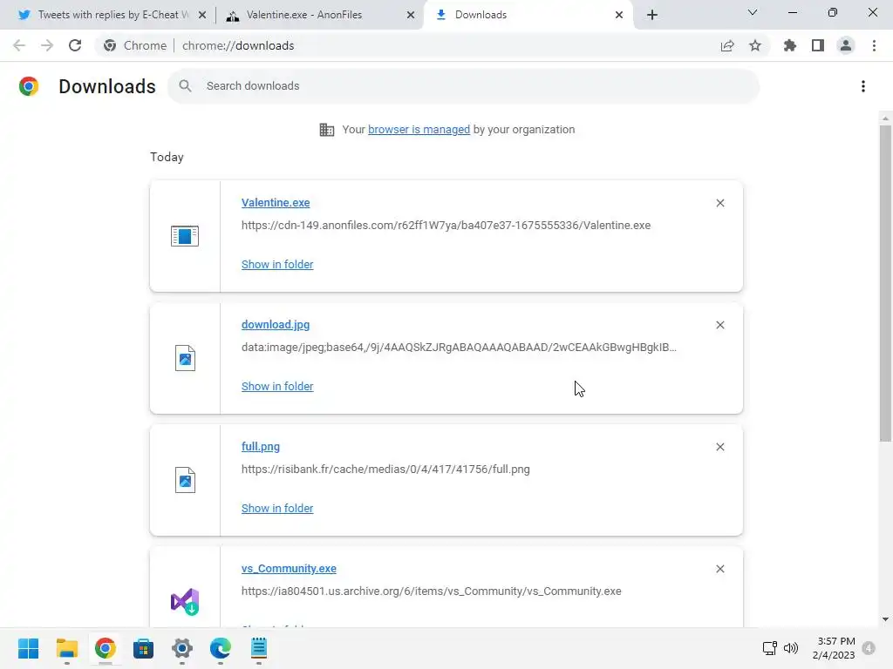This screenshot has width=893, height=669.
Task: Show Valentine.exe in folder
Action: pos(277,265)
